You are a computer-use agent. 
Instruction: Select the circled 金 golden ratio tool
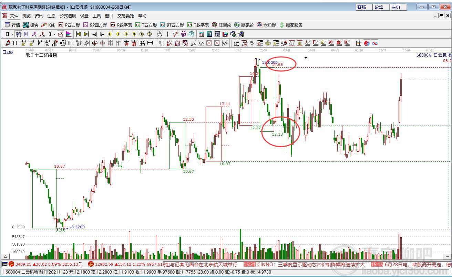pyautogui.click(x=268, y=43)
